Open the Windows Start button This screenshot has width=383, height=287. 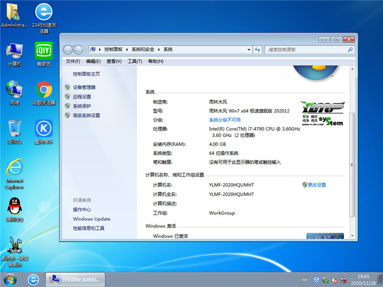coord(10,279)
